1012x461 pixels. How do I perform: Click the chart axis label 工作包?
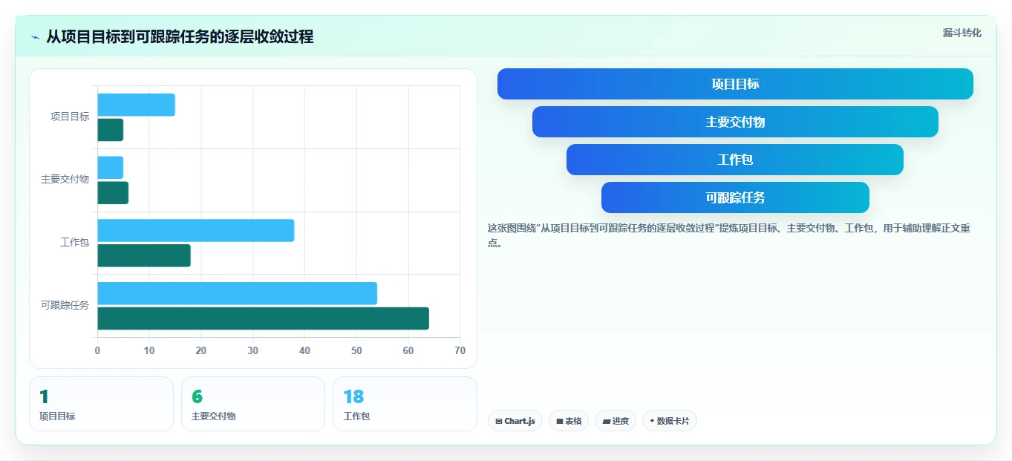pos(74,242)
